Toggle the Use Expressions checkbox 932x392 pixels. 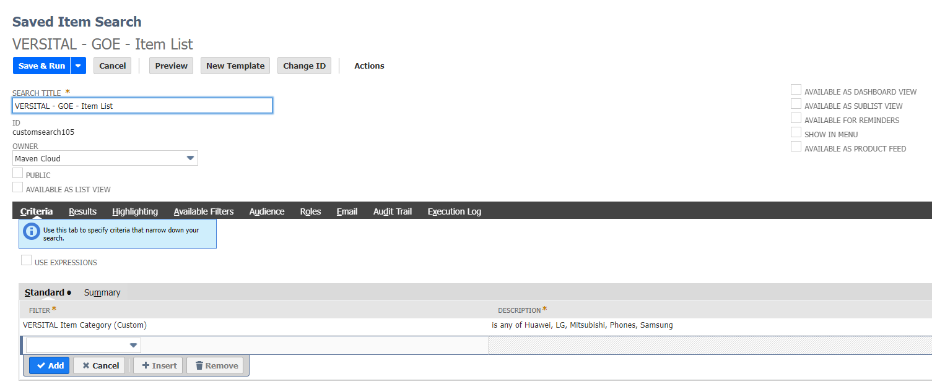(27, 261)
